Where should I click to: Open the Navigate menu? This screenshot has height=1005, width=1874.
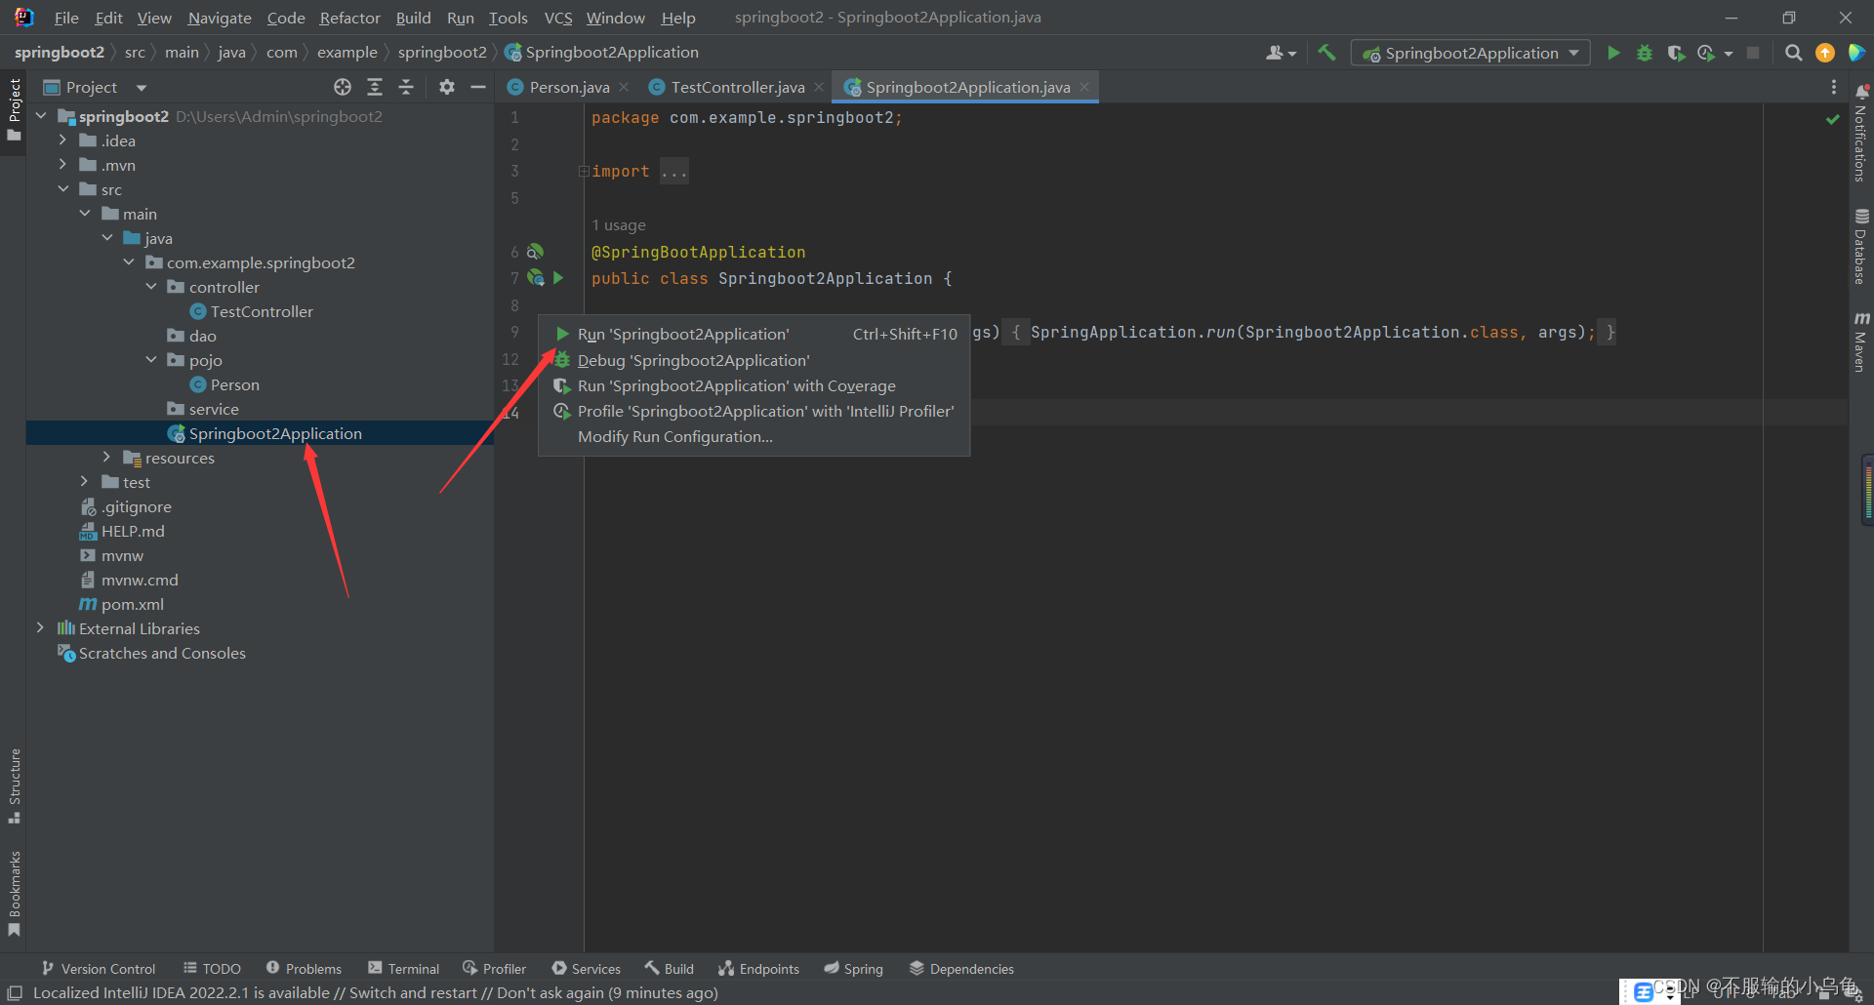click(x=220, y=18)
